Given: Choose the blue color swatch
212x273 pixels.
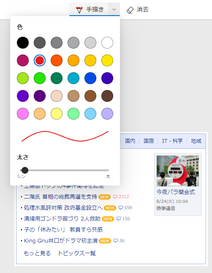Looking at the screenshot, I should pyautogui.click(x=90, y=78).
